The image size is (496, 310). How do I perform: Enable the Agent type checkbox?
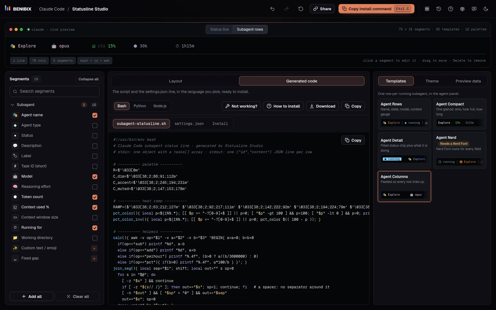95,126
